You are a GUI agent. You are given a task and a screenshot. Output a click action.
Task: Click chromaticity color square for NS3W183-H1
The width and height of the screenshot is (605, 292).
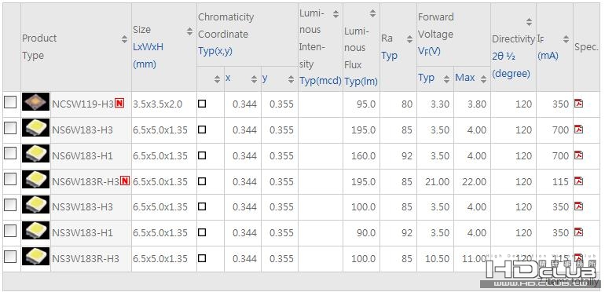pos(202,232)
